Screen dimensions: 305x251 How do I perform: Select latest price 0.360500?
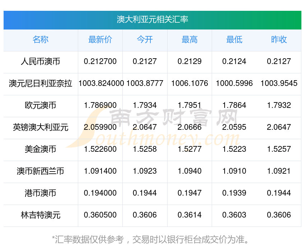100,215
